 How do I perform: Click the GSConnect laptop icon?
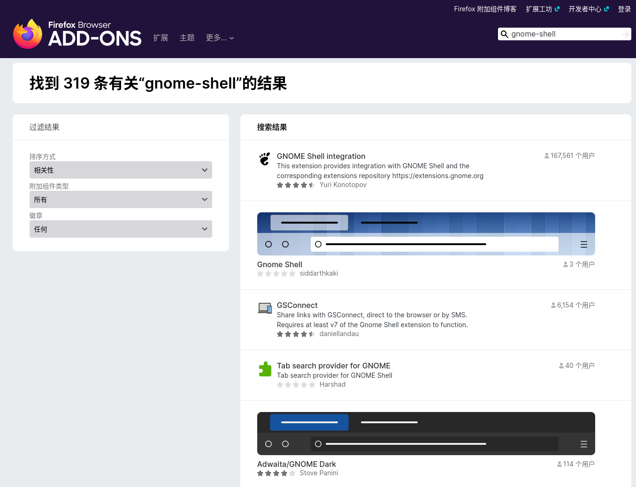coord(265,308)
